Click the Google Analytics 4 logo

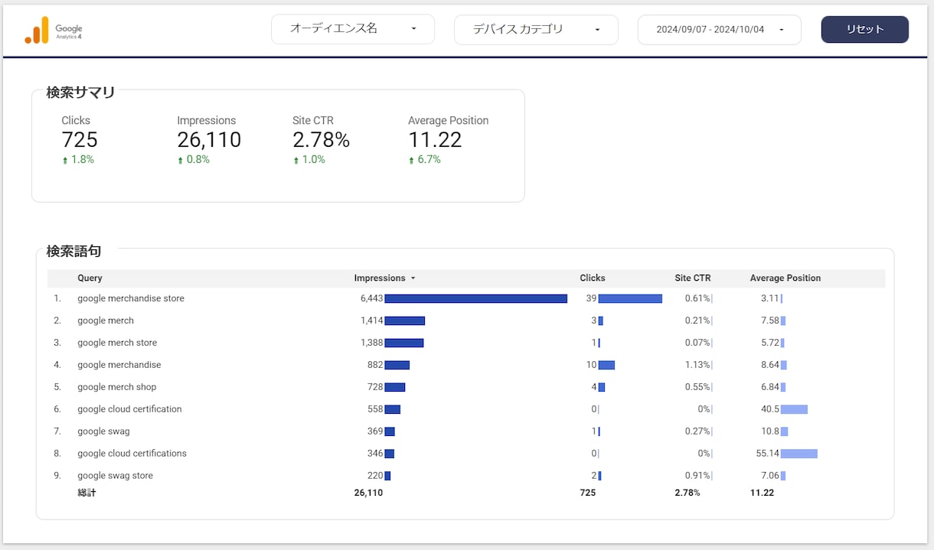click(x=54, y=30)
